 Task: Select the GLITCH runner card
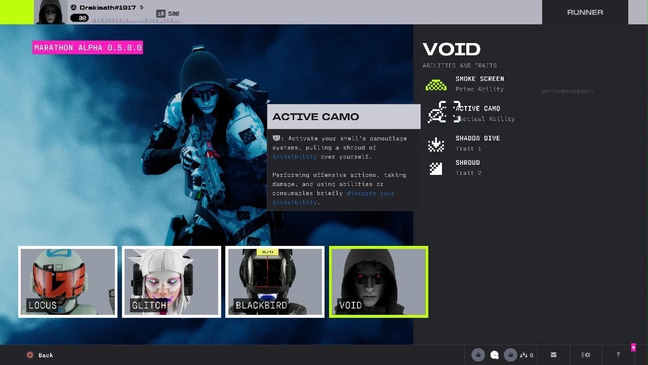[x=172, y=282]
